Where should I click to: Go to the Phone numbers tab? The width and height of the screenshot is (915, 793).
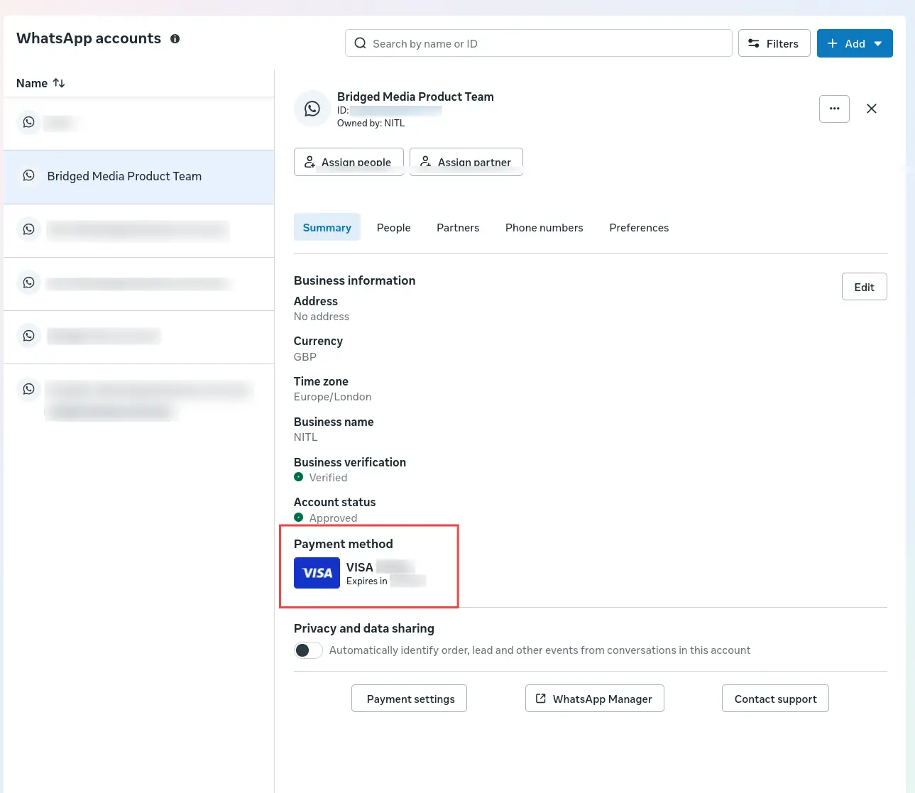[544, 227]
